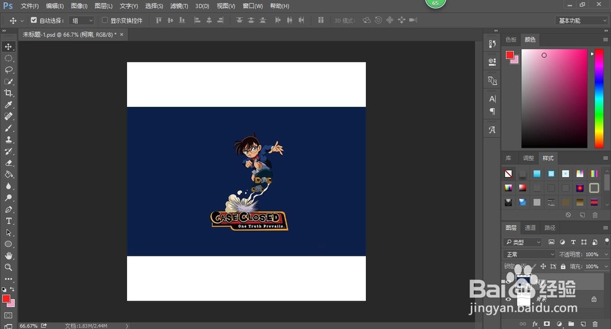Select the Pen tool

[x=8, y=209]
